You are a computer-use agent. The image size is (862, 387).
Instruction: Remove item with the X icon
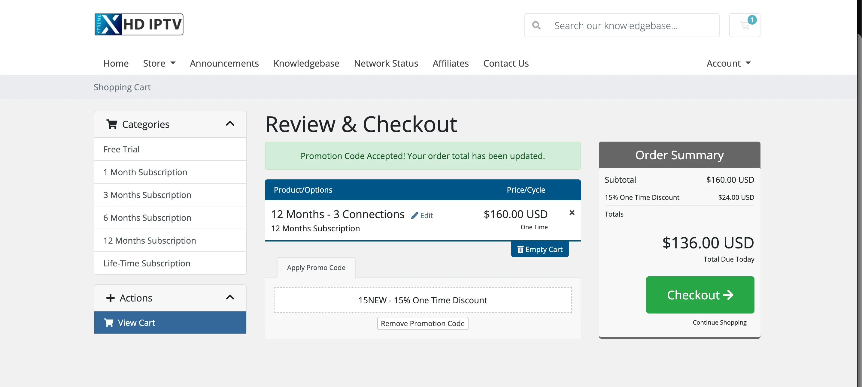tap(572, 213)
